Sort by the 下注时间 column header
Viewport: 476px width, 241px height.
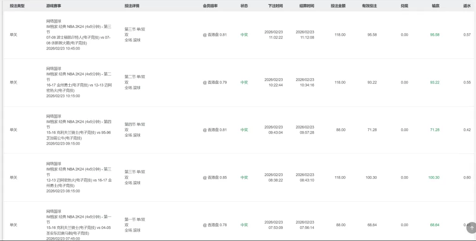[275, 6]
